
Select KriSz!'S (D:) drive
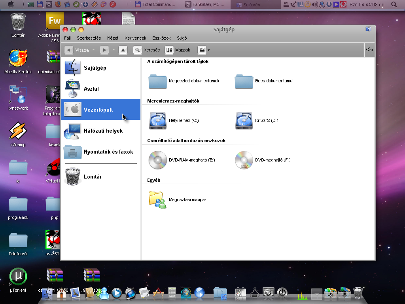point(257,120)
